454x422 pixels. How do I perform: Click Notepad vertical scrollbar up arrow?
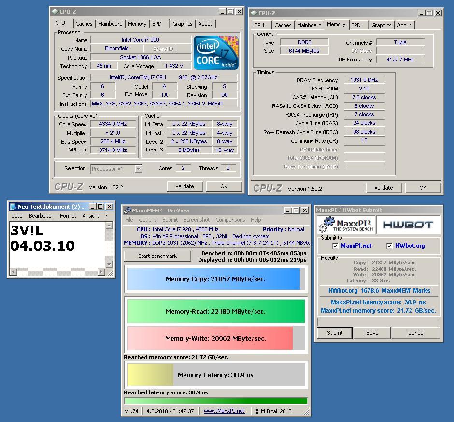(x=109, y=226)
